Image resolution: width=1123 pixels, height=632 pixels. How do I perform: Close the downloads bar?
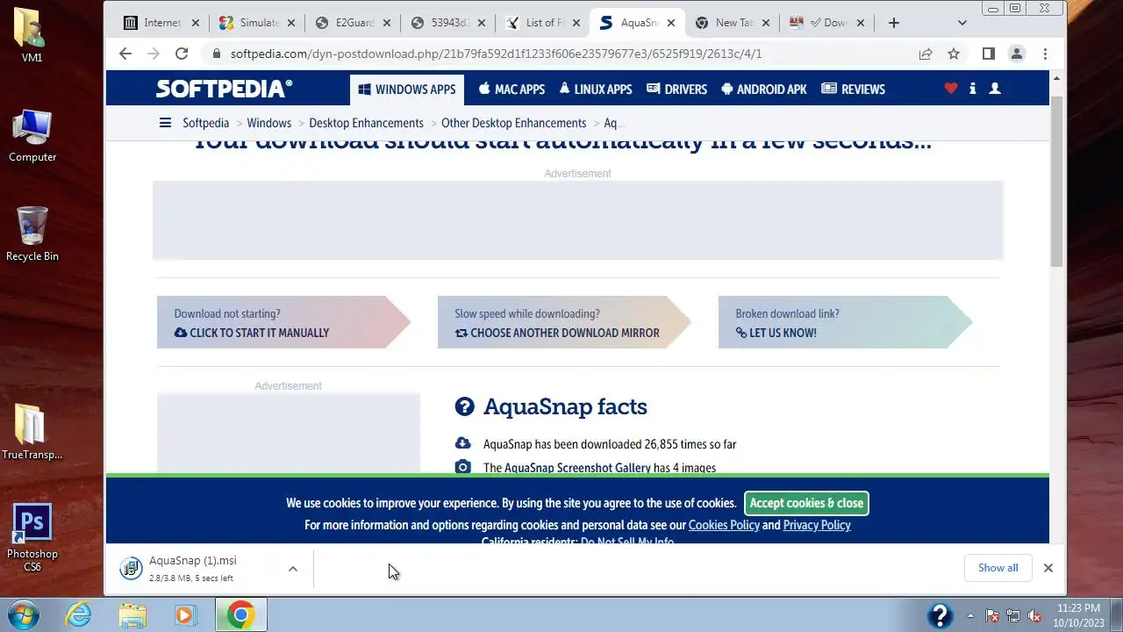pos(1048,568)
